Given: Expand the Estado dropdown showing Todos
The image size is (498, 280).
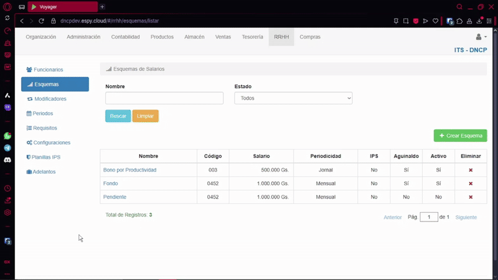Looking at the screenshot, I should 293,98.
